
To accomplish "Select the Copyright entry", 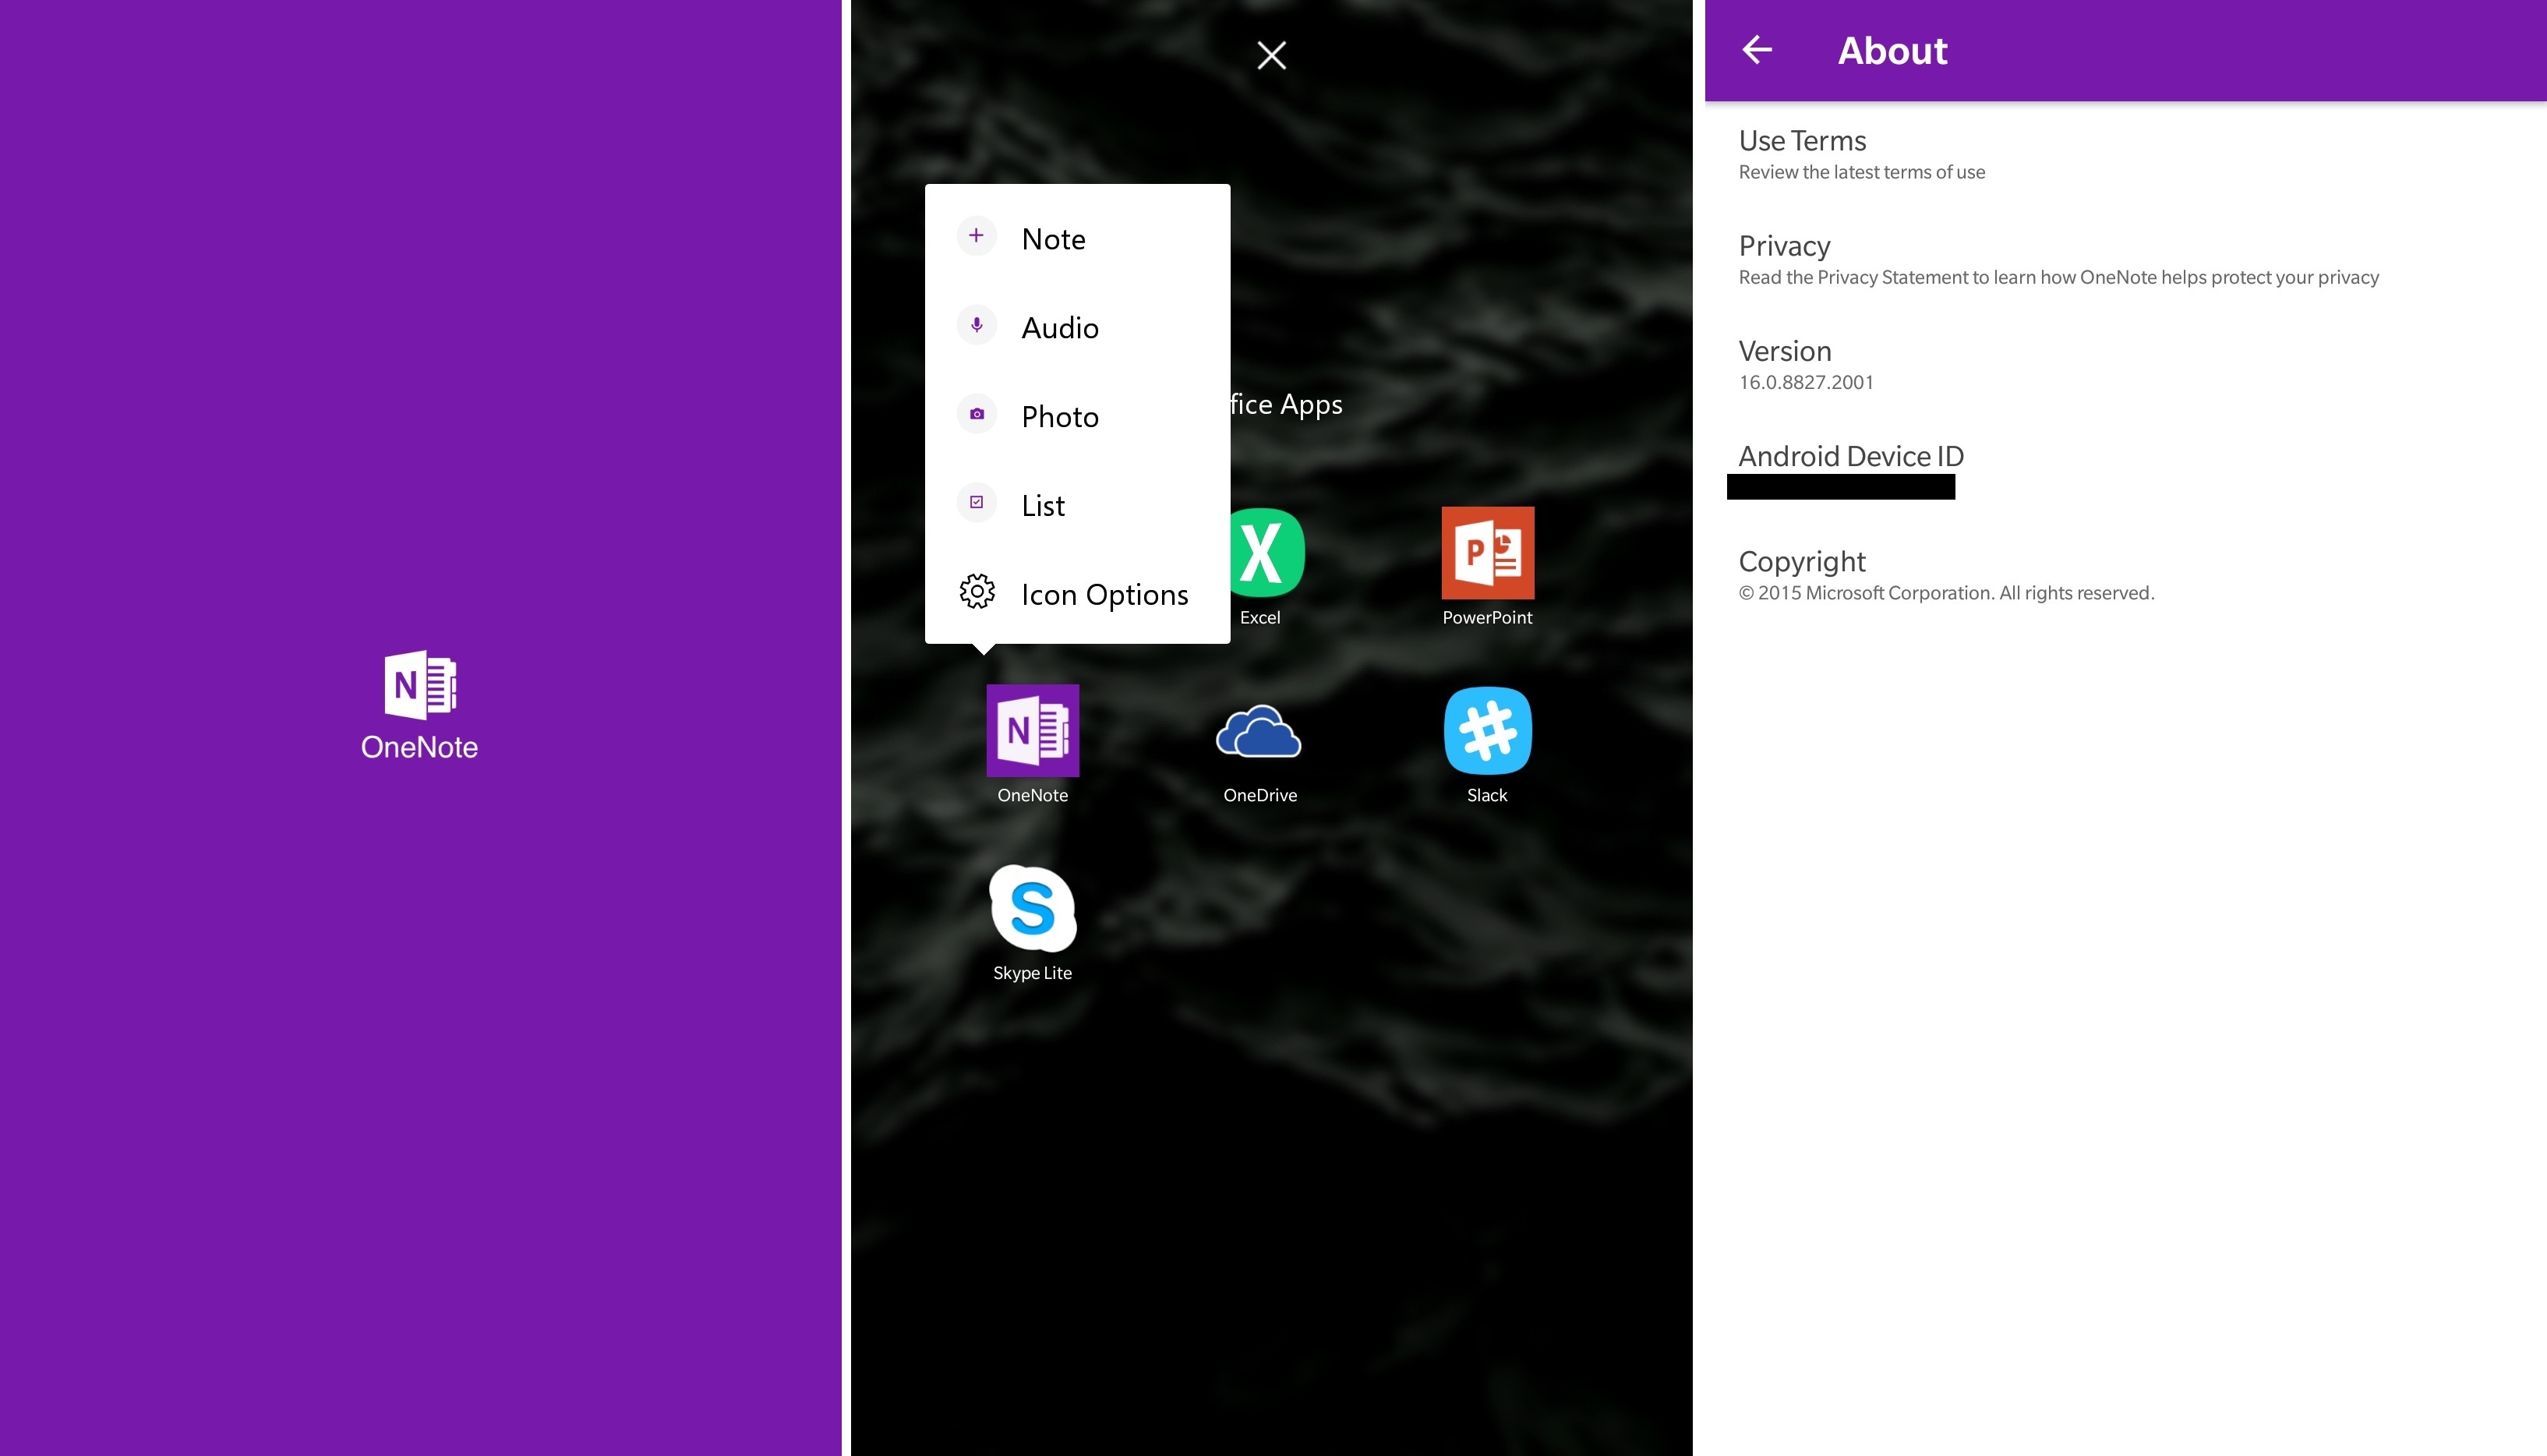I will click(2125, 575).
